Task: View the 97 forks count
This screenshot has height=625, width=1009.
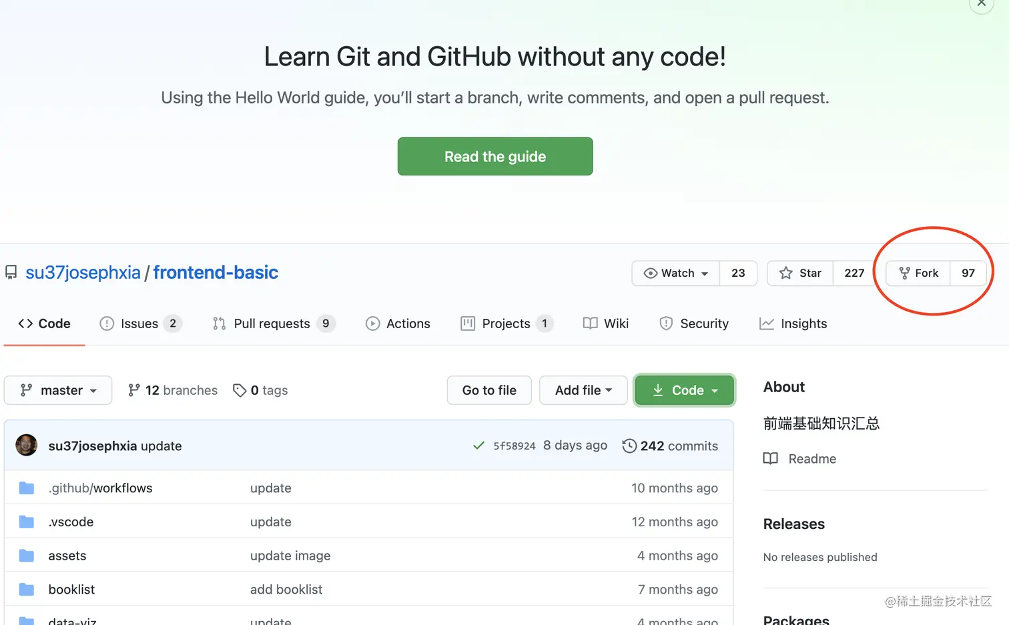Action: point(968,273)
